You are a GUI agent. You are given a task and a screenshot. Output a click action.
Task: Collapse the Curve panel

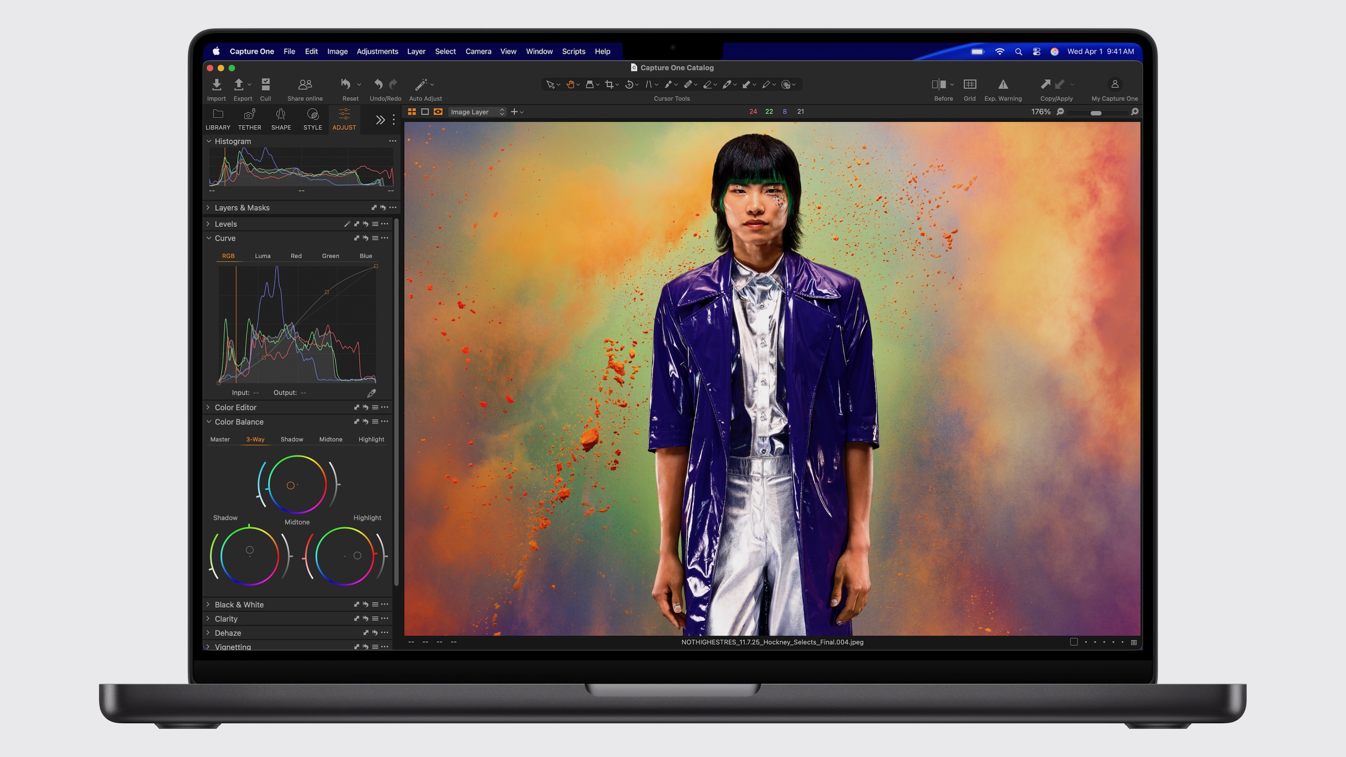pos(209,238)
